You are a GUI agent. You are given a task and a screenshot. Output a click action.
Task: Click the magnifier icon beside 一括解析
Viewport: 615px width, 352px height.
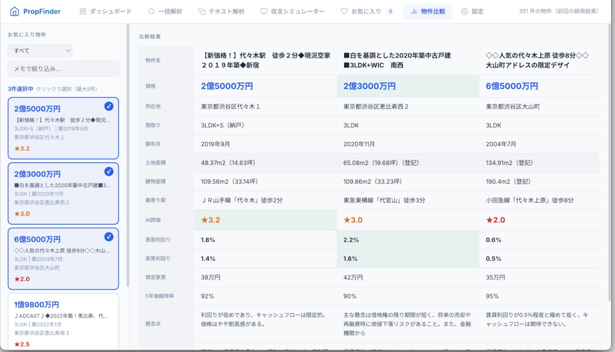tap(151, 11)
